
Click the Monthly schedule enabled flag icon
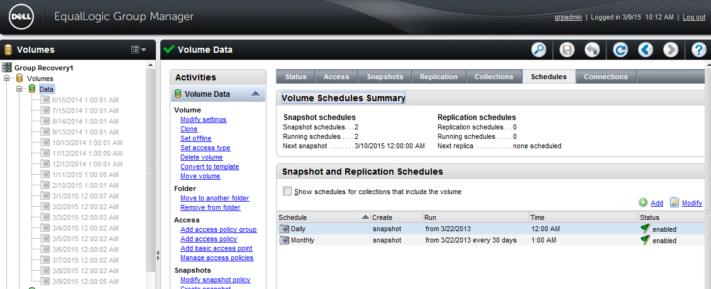point(645,240)
